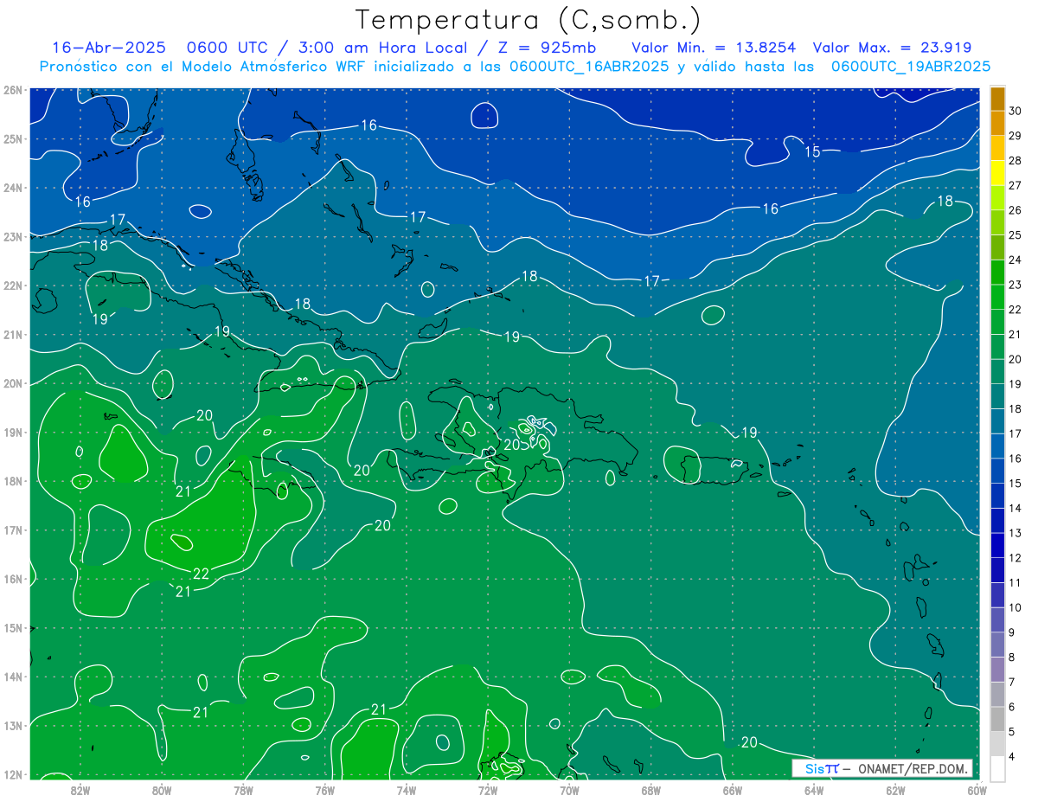Viewport: 1038px width, 802px height.
Task: Click the colorbar legend value "4"
Action: (1012, 756)
